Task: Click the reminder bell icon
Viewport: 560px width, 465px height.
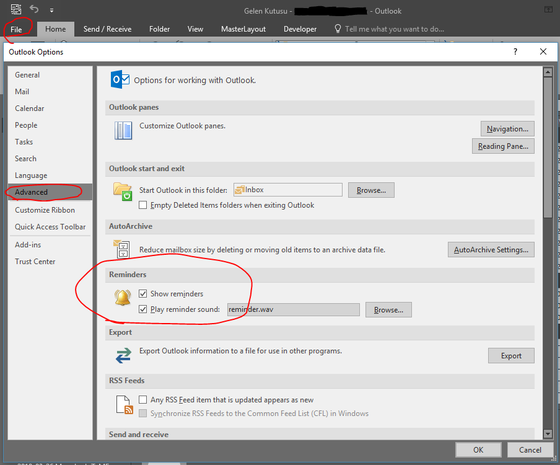Action: (123, 298)
